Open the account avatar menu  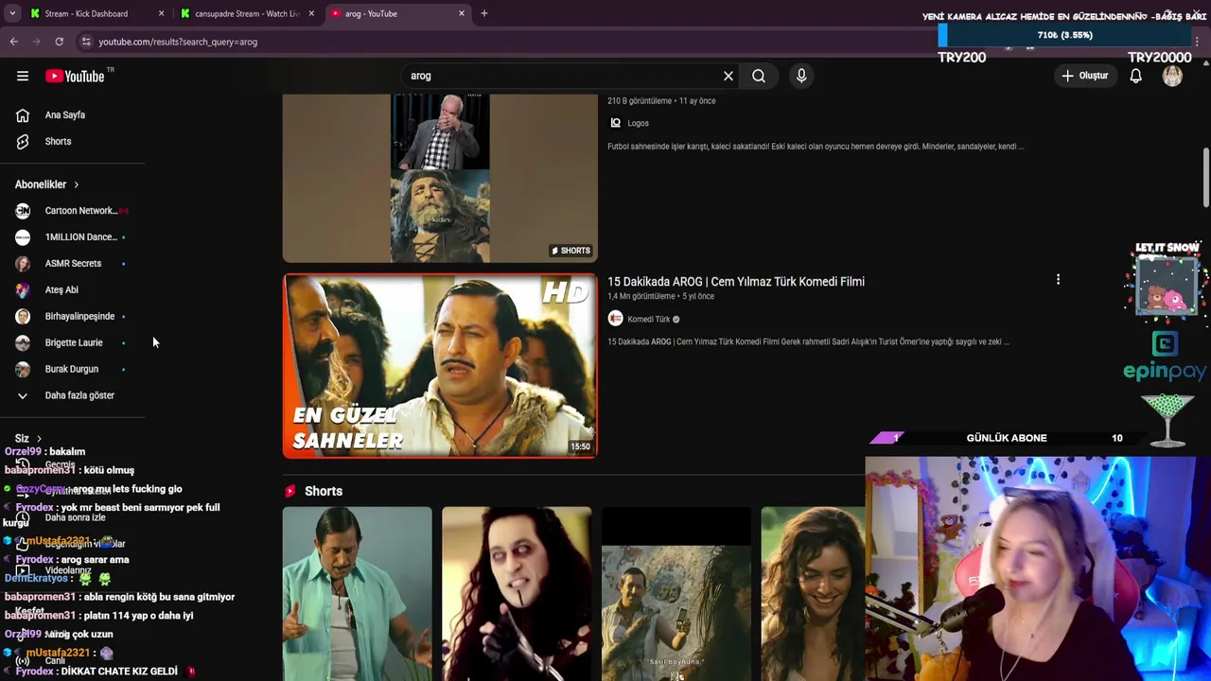click(1172, 76)
